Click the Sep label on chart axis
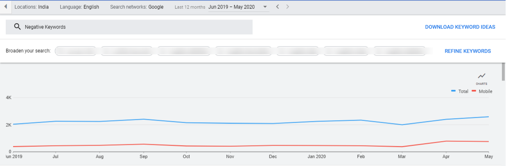The width and height of the screenshot is (506, 166). pyautogui.click(x=143, y=156)
